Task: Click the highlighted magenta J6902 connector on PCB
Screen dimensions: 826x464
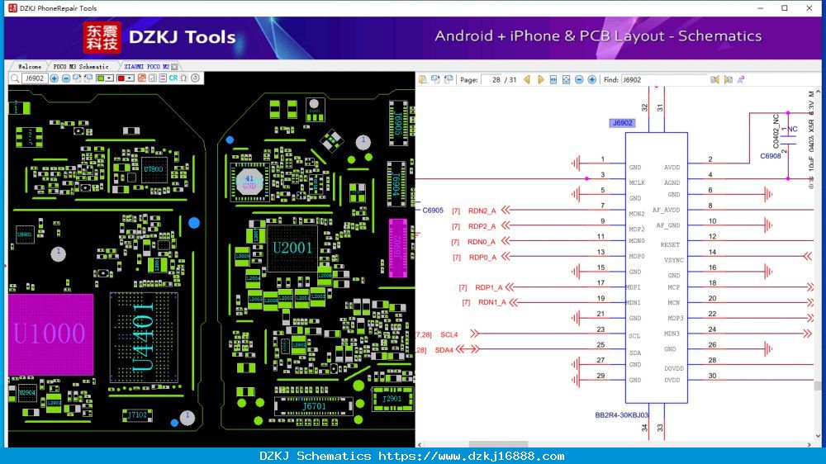Action: (398, 248)
